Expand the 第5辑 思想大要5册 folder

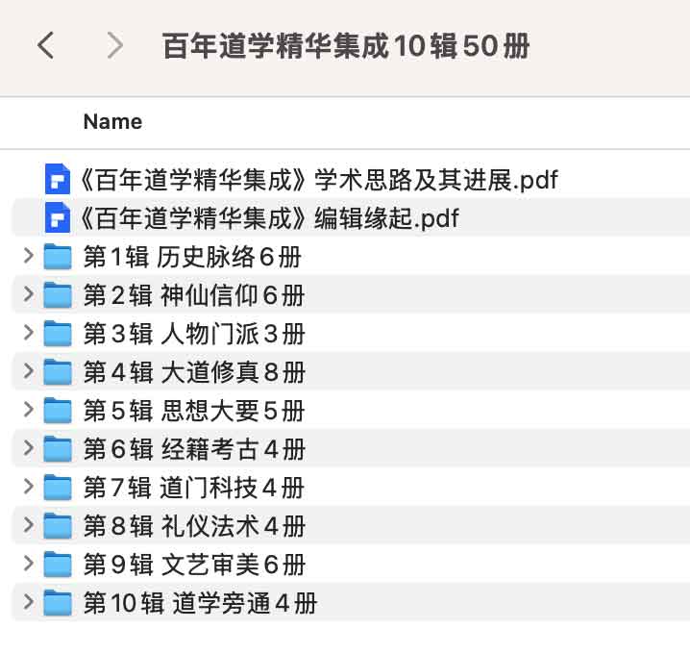(28, 411)
